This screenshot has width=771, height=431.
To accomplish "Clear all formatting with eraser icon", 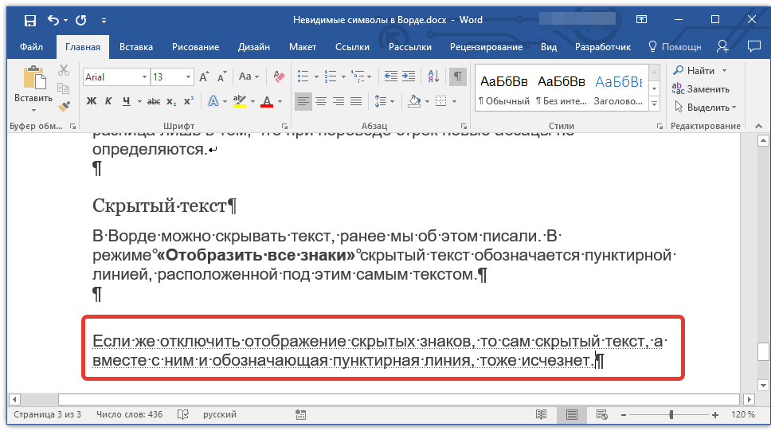I will [x=279, y=76].
